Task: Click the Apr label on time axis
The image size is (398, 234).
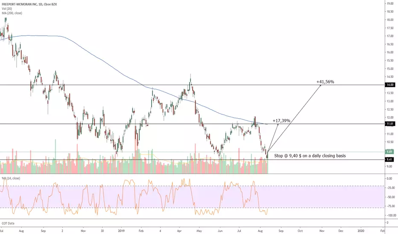Action: (x=179, y=231)
